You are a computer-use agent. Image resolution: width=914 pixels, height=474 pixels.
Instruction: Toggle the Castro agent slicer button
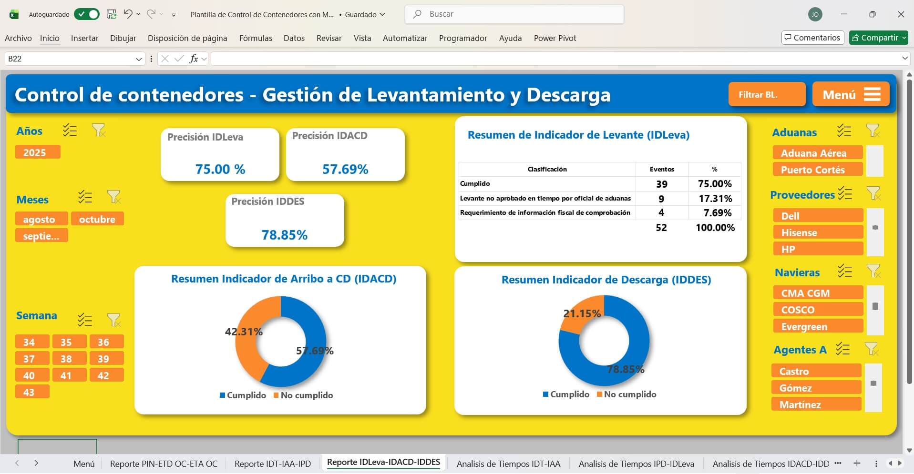[x=816, y=371]
